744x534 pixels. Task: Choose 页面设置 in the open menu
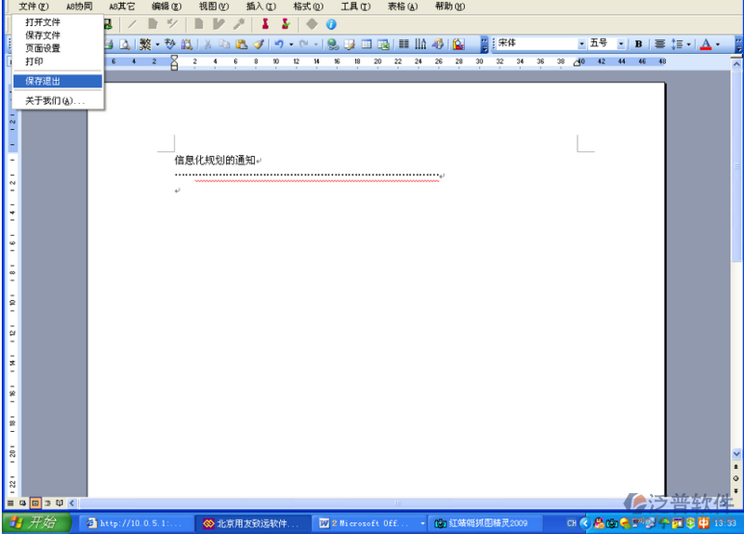(43, 48)
